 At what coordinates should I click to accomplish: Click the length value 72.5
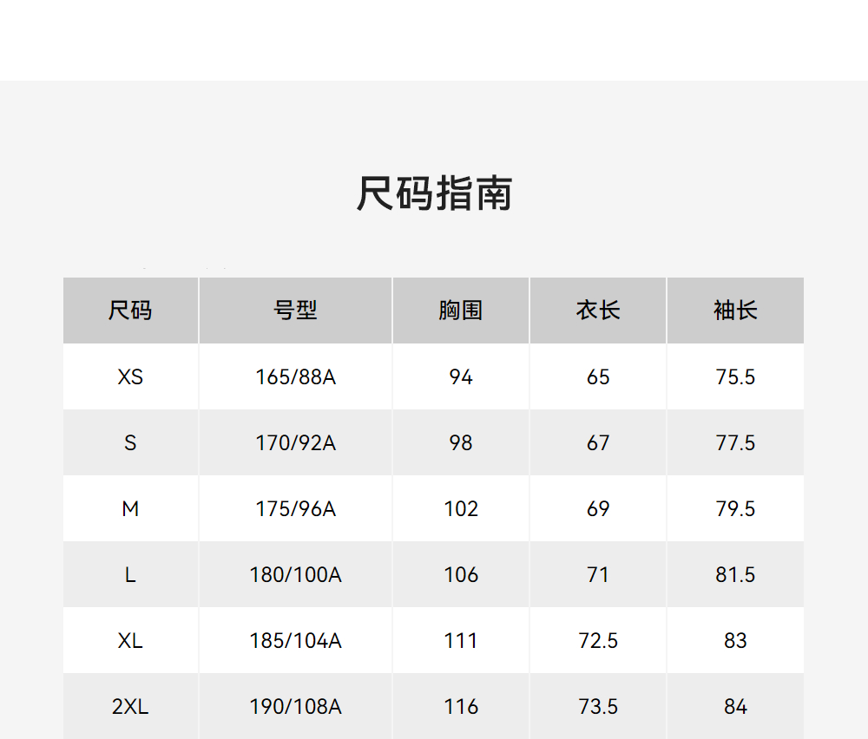tap(598, 640)
